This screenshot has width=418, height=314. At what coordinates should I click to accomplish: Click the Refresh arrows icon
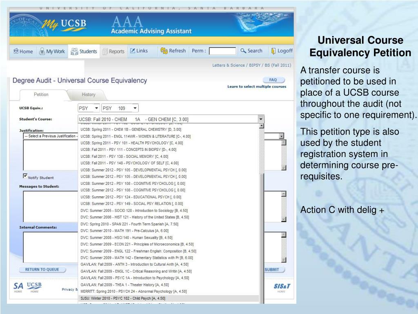click(164, 51)
